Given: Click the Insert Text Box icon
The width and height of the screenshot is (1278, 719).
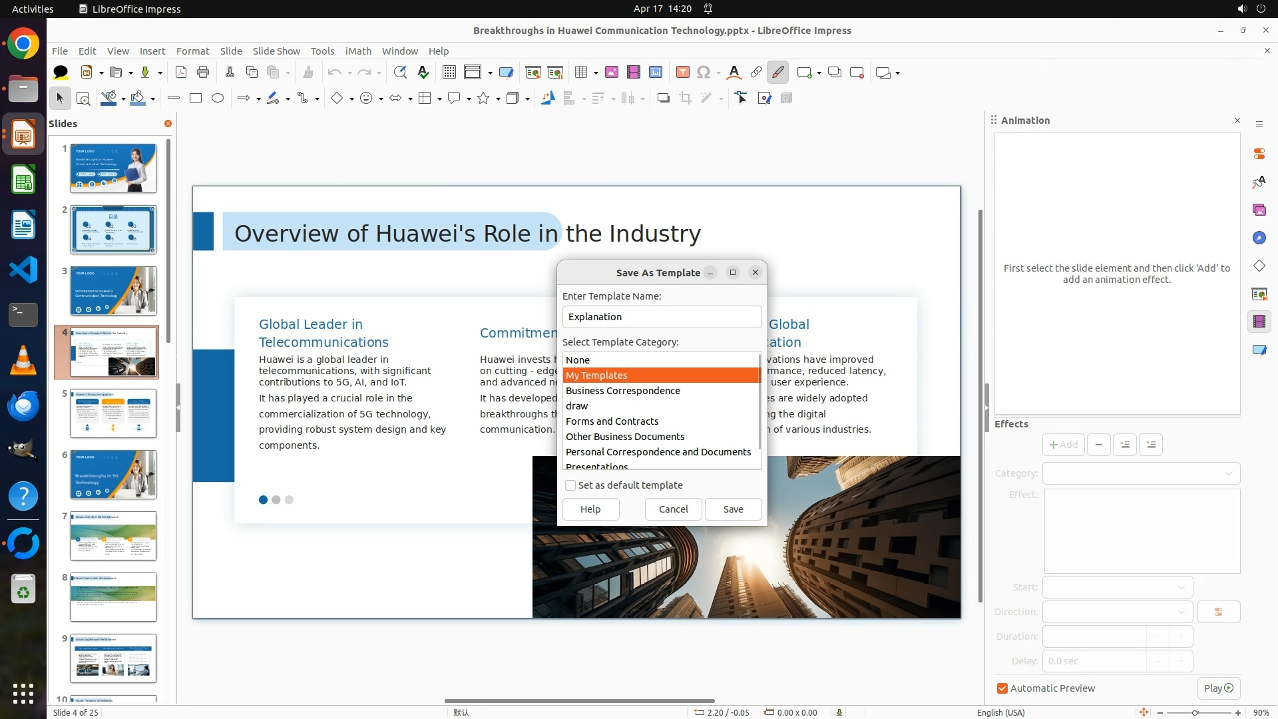Looking at the screenshot, I should 682,73.
